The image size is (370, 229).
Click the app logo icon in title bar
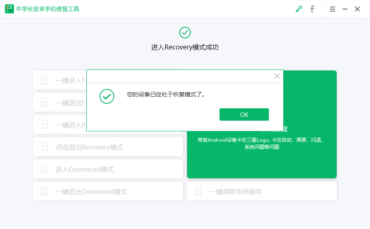coord(9,9)
